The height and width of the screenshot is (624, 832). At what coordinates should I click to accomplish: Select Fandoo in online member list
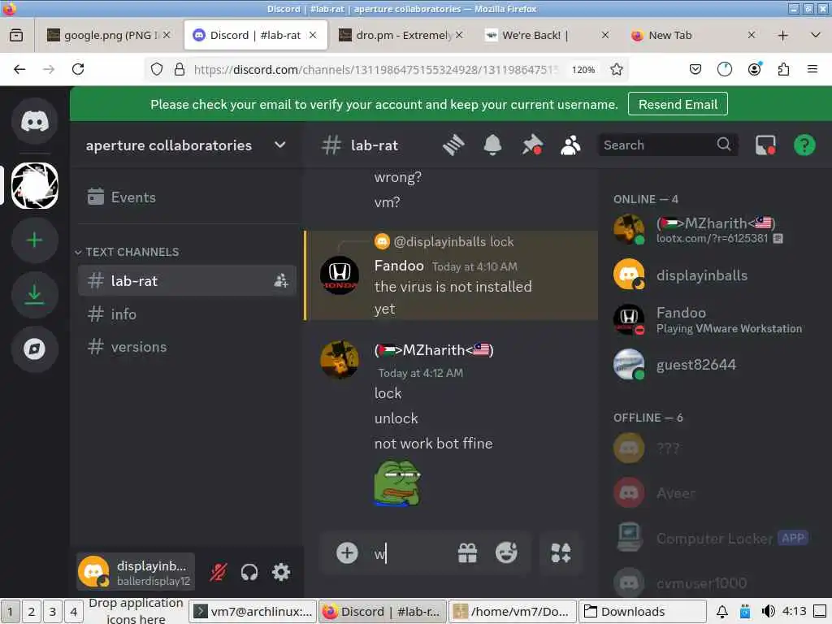pos(713,320)
